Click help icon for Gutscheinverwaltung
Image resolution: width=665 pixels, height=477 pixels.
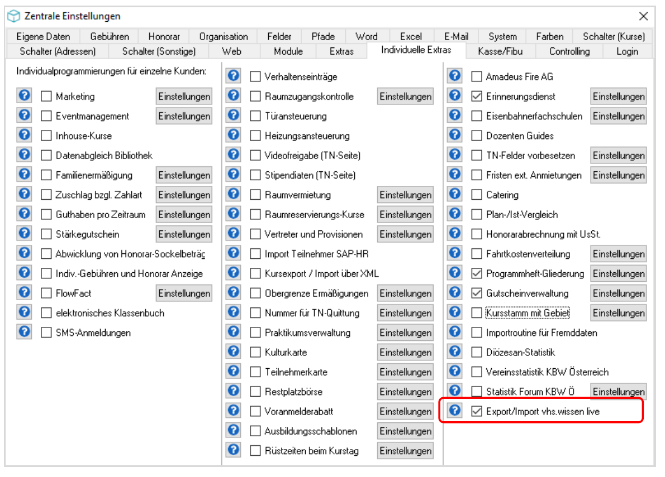(x=455, y=292)
